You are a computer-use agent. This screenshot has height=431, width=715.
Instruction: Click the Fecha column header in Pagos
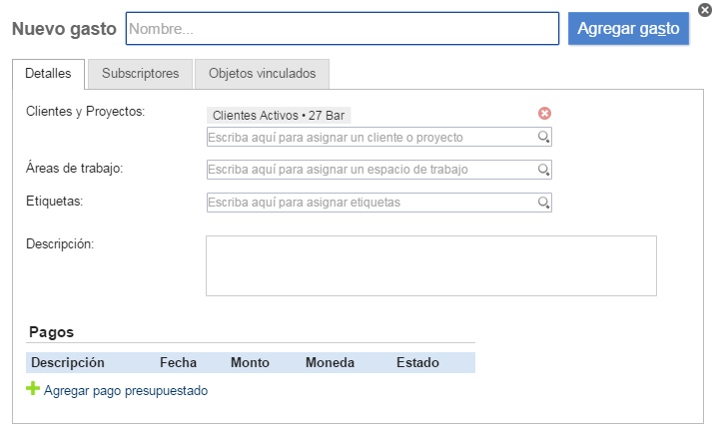(x=178, y=363)
